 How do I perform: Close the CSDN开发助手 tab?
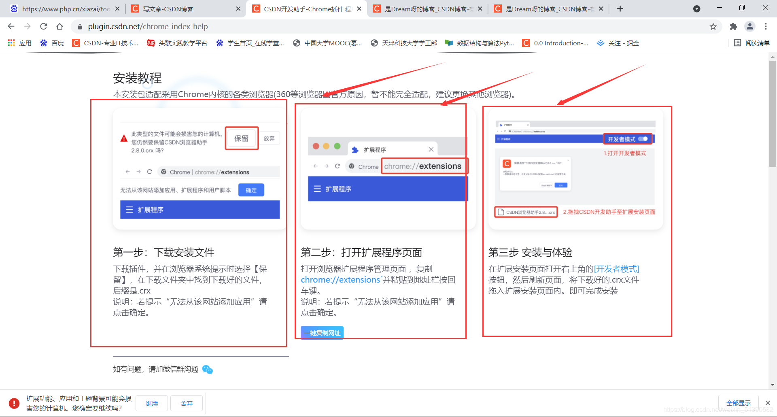pos(359,9)
